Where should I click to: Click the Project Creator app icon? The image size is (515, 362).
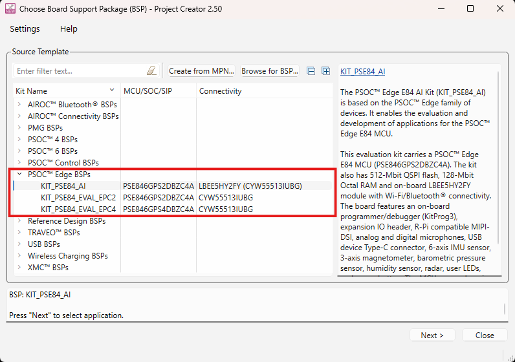click(9, 9)
